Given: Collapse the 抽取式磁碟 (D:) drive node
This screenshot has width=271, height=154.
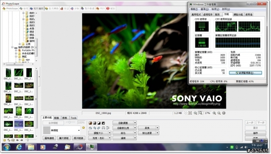Looking at the screenshot, I should click(12, 47).
